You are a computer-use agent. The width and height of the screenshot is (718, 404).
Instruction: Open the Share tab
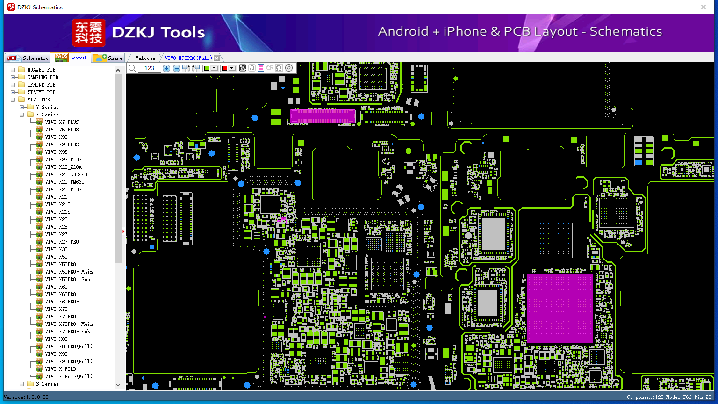point(108,58)
